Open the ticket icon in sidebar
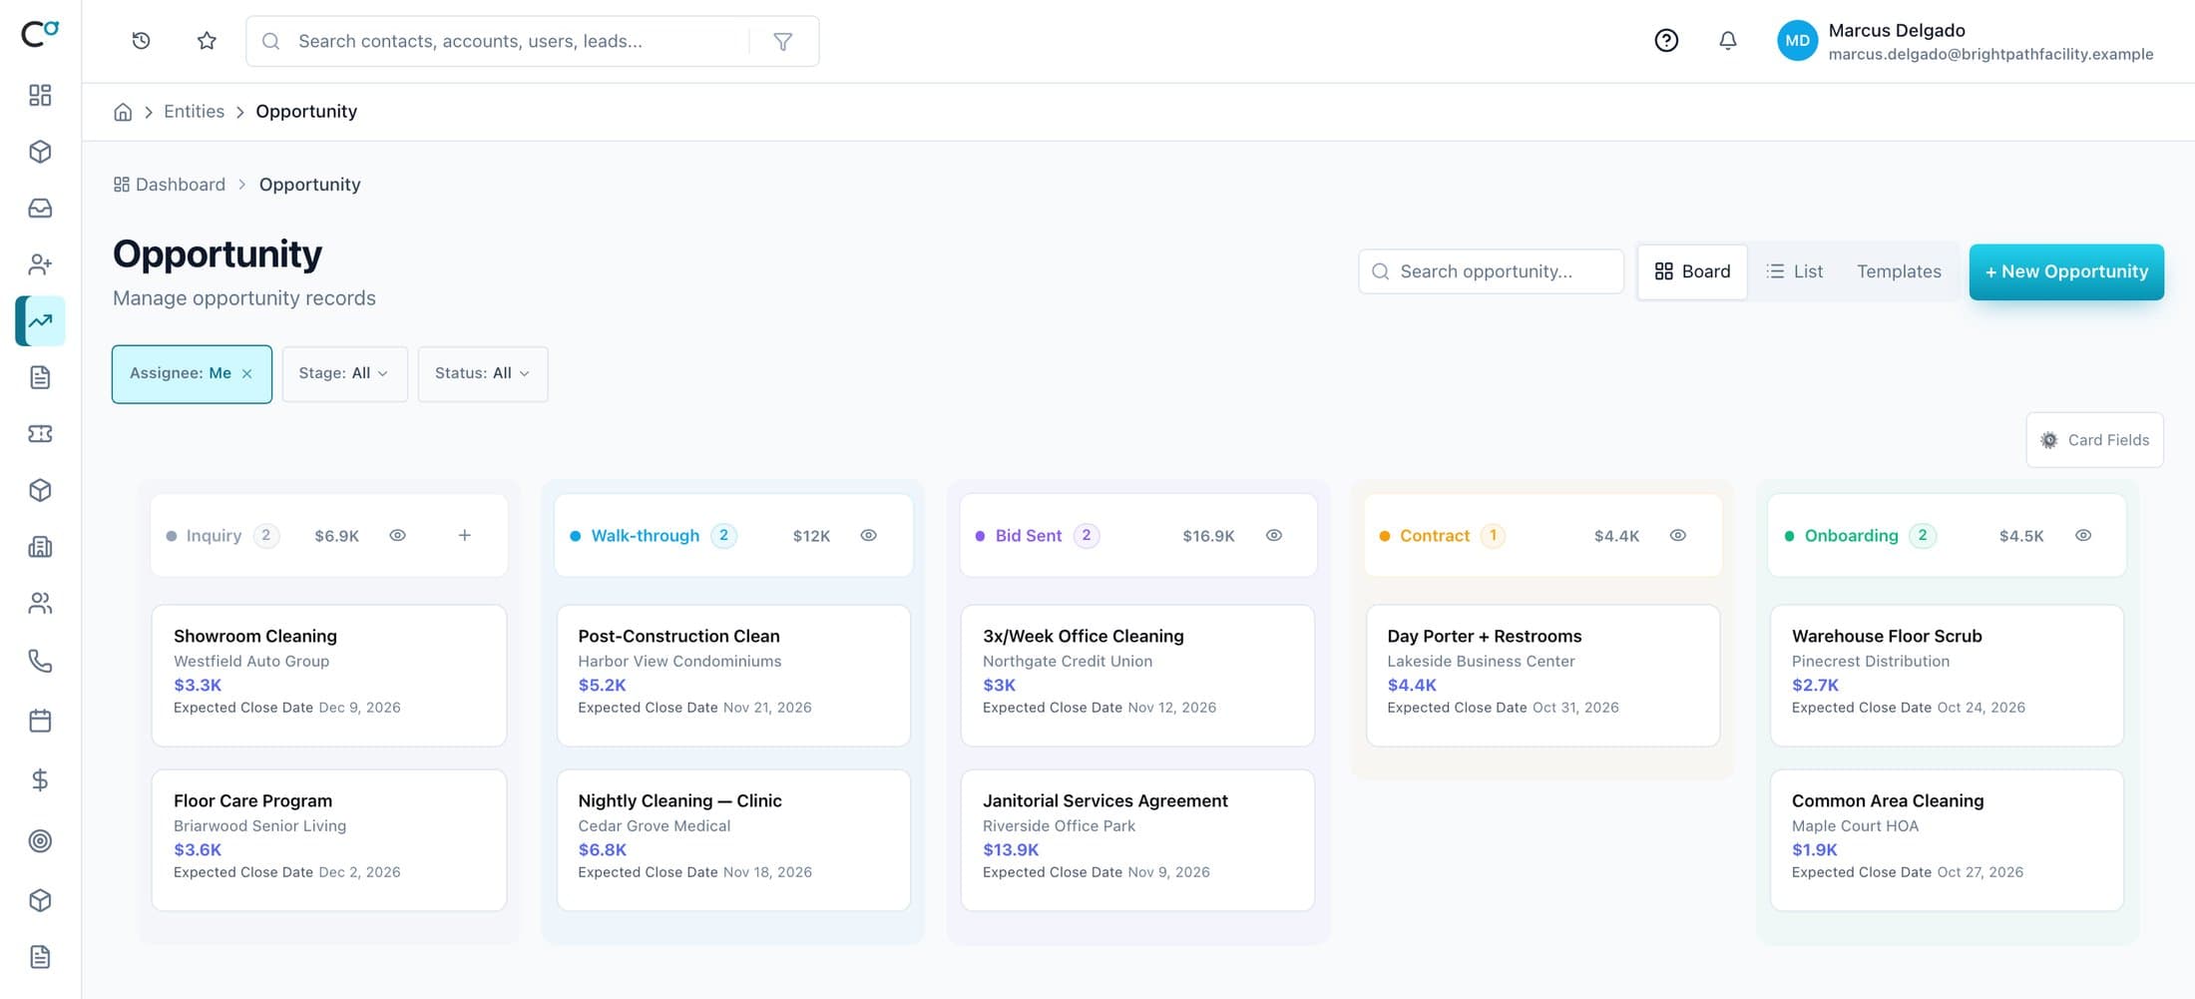This screenshot has width=2195, height=999. (x=40, y=434)
